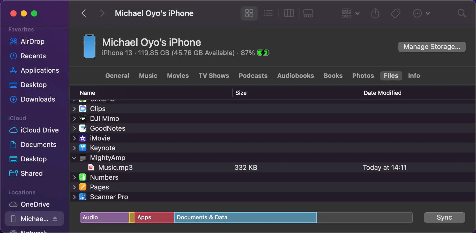The image size is (476, 233).
Task: Go back with the back arrow
Action: click(x=84, y=13)
